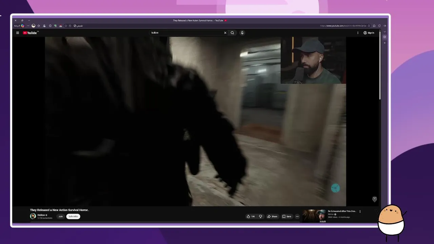The width and height of the screenshot is (434, 244).
Task: Click the browser home icon
Action: click(x=374, y=26)
